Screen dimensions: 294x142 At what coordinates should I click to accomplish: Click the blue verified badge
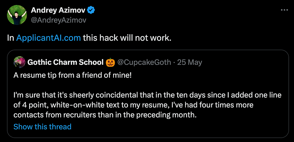tap(91, 11)
